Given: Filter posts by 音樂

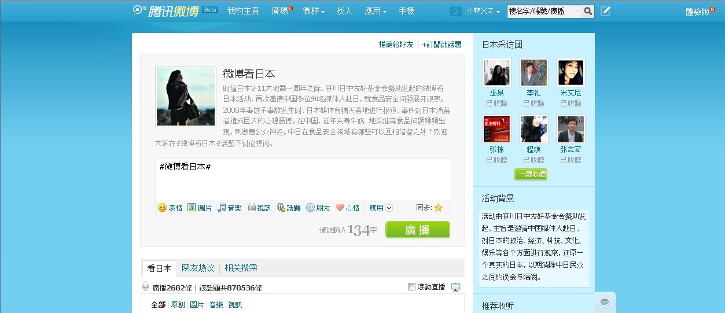Looking at the screenshot, I should [216, 305].
